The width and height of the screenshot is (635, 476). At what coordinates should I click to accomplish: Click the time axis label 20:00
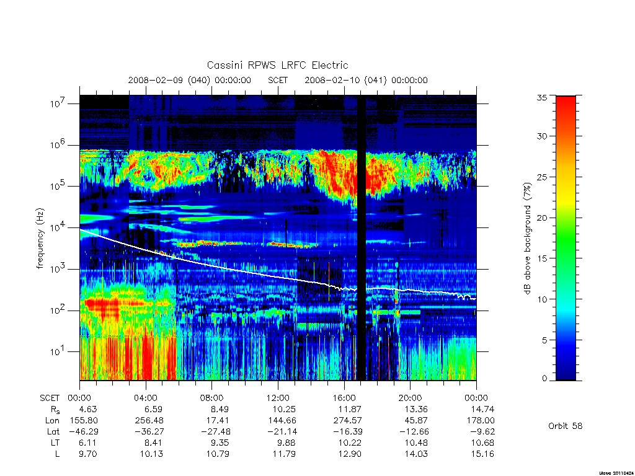(410, 398)
